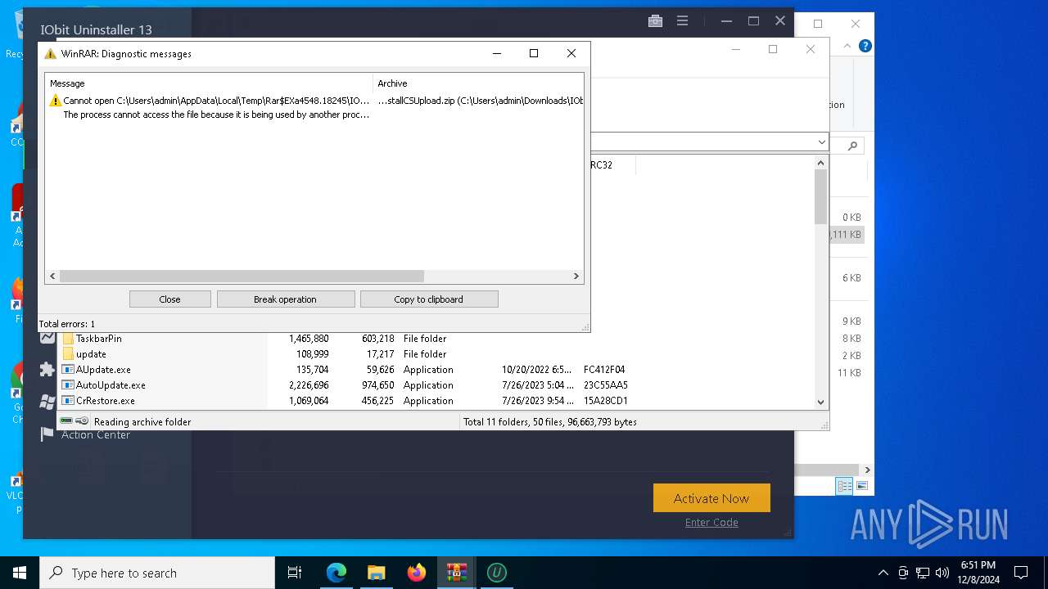1048x589 pixels.
Task: Click File Explorer horizontal scrollbar right arrow
Action: pyautogui.click(x=867, y=470)
